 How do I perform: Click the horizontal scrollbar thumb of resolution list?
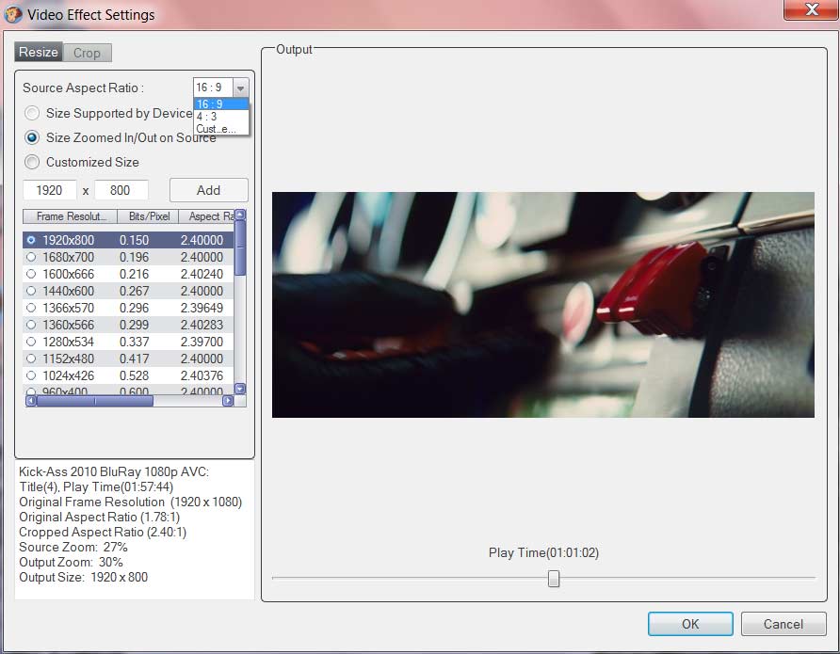click(95, 401)
